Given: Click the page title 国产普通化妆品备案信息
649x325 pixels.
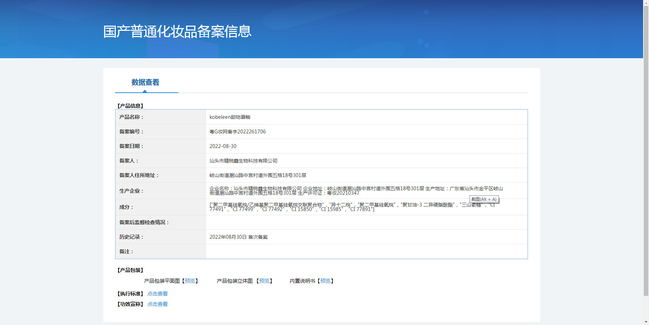Looking at the screenshot, I should (x=177, y=32).
